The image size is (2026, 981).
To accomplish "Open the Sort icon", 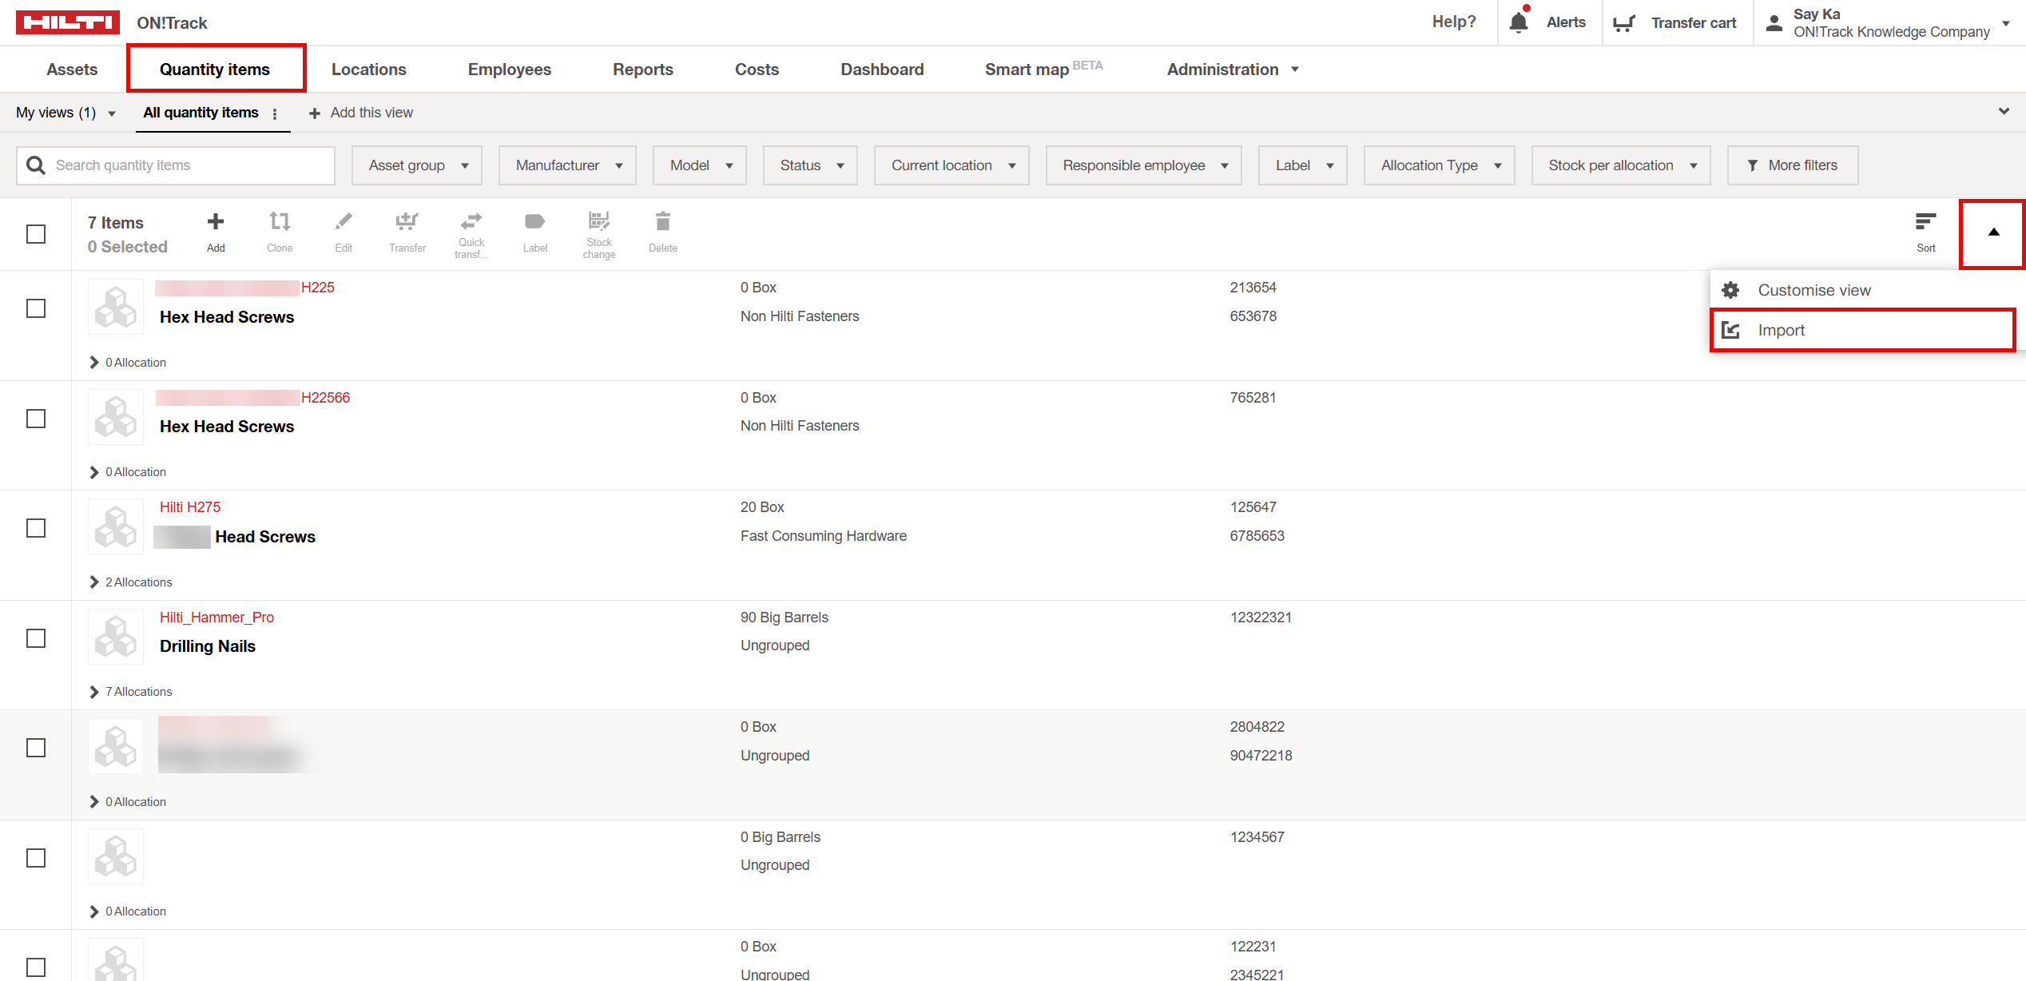I will click(x=1925, y=223).
